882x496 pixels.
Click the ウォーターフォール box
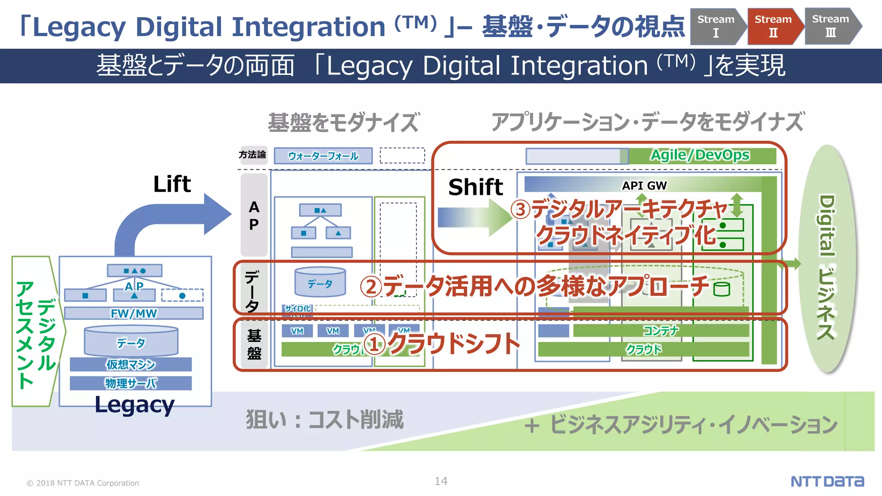(x=323, y=156)
